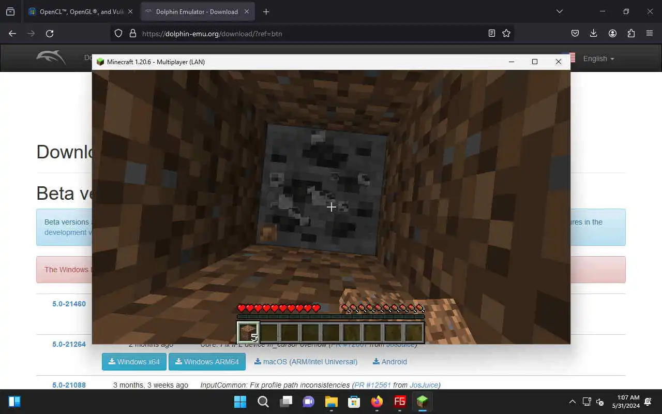Click the reload page icon
Image resolution: width=662 pixels, height=414 pixels.
(50, 33)
